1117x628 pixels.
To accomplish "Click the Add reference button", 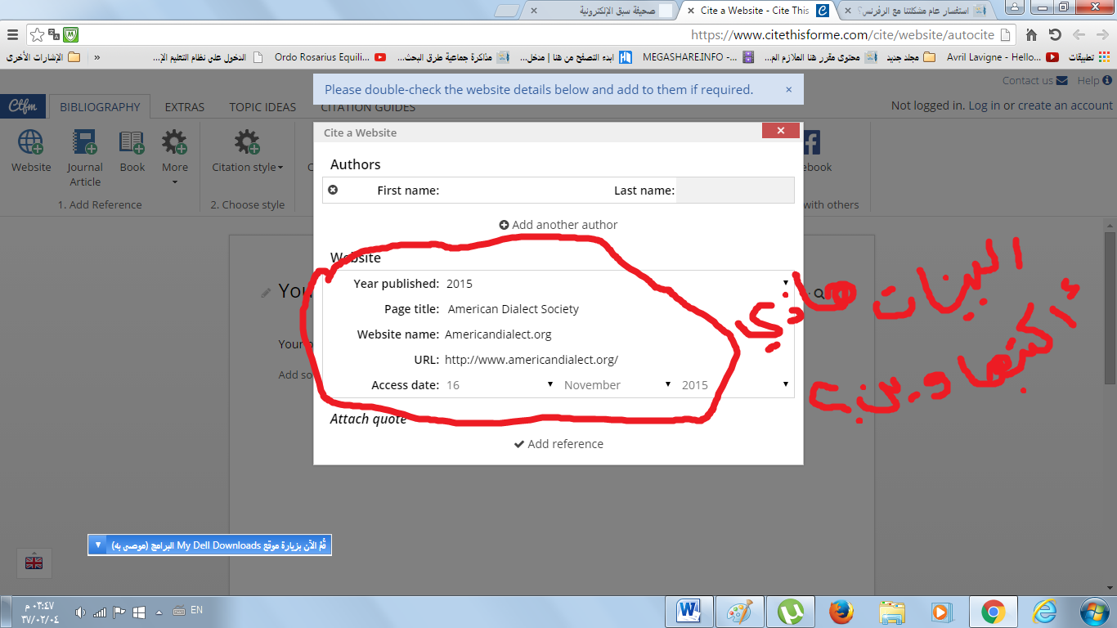I will pos(558,444).
